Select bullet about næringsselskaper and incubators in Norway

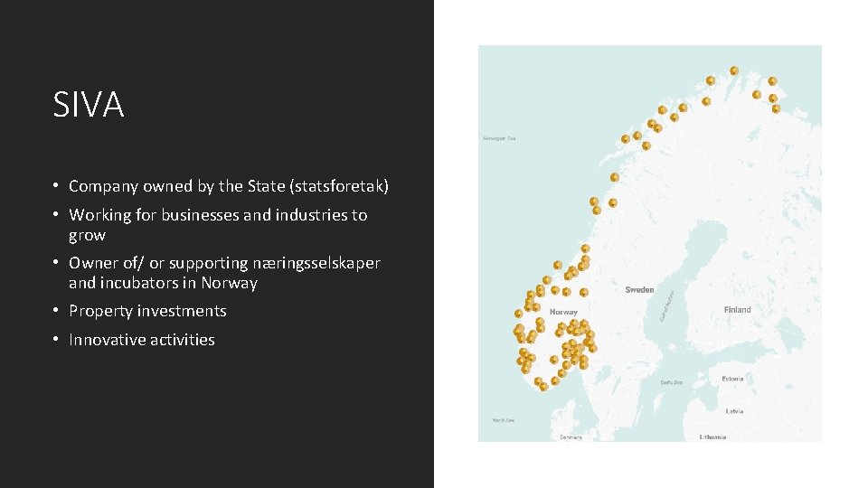tap(225, 273)
